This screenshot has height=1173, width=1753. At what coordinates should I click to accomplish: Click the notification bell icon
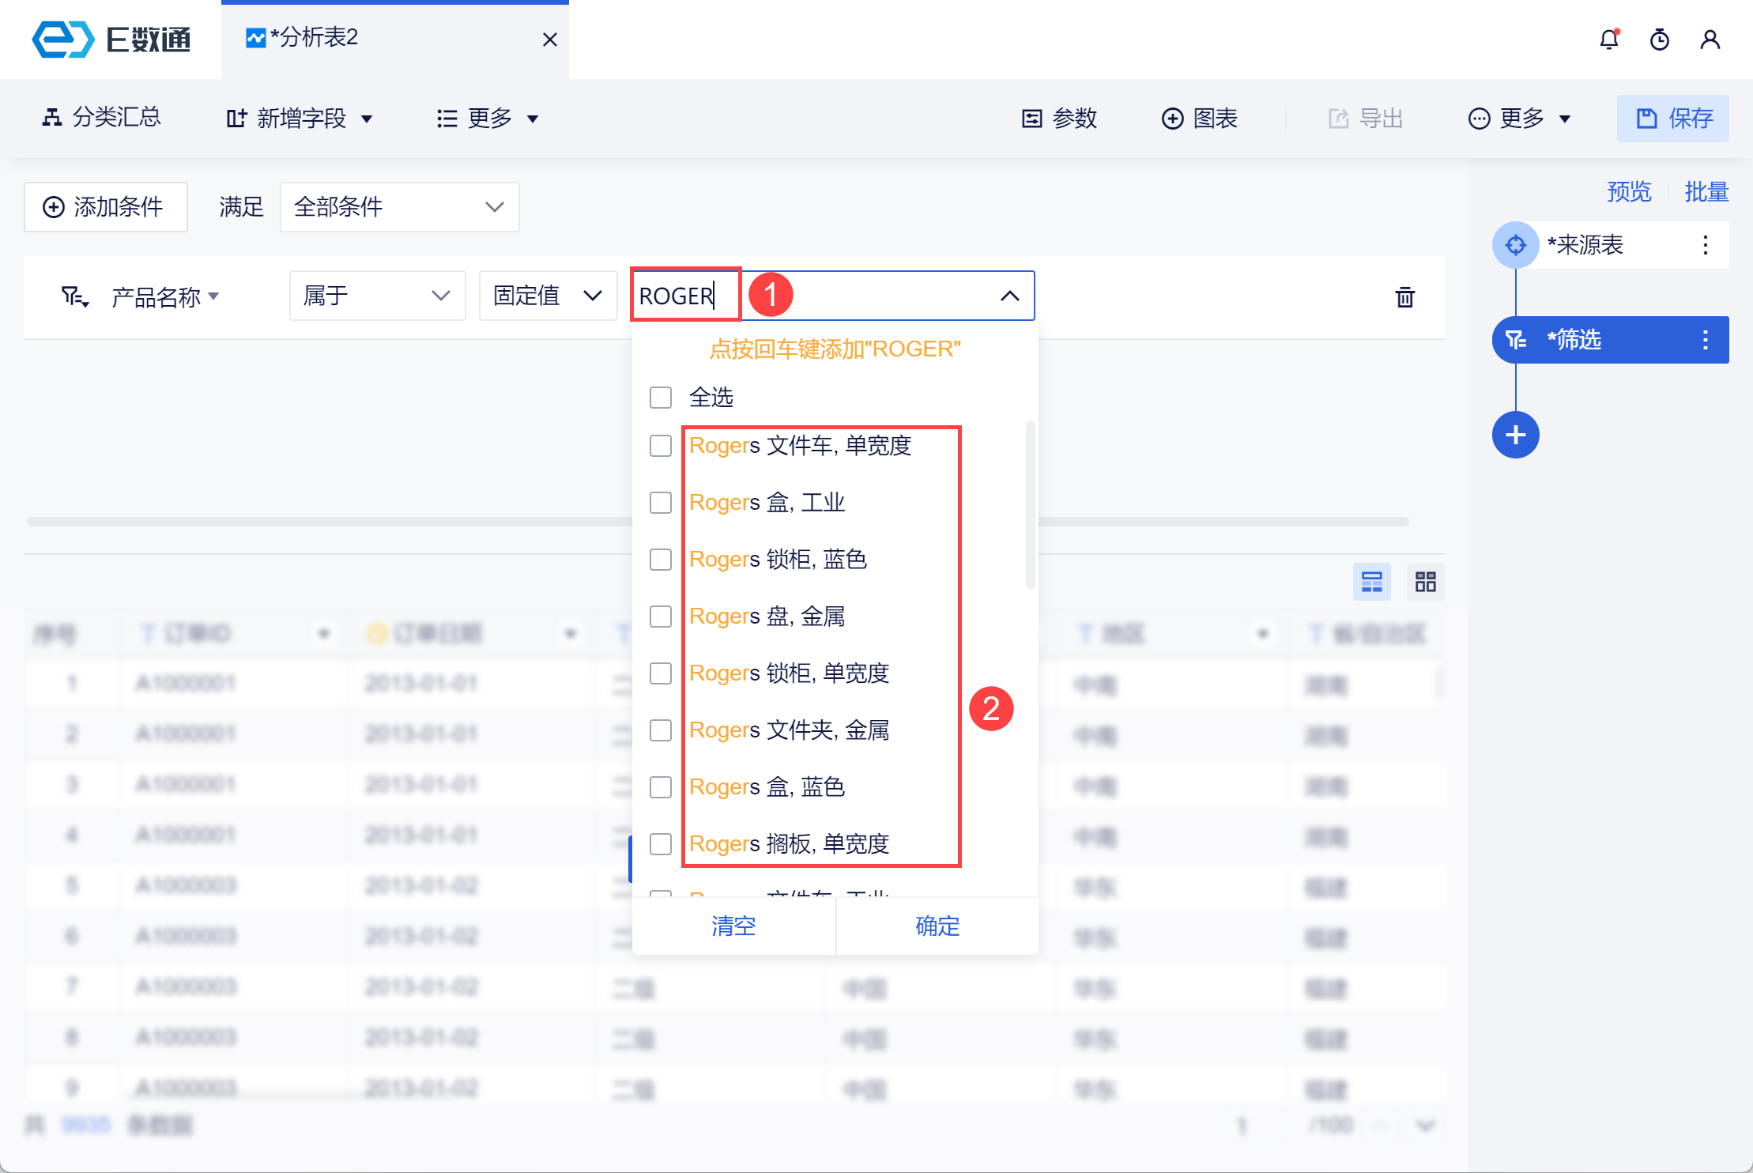click(x=1609, y=40)
